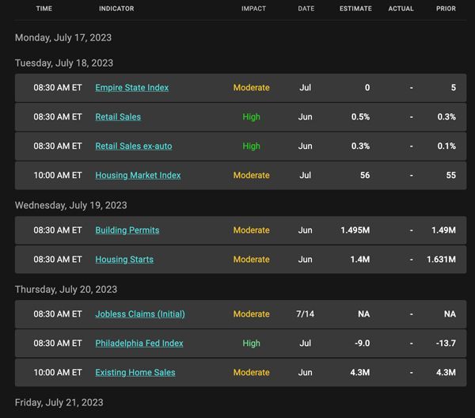Screen dimensions: 475x418
Task: Open the Housing Starts link
Action: pos(124,260)
